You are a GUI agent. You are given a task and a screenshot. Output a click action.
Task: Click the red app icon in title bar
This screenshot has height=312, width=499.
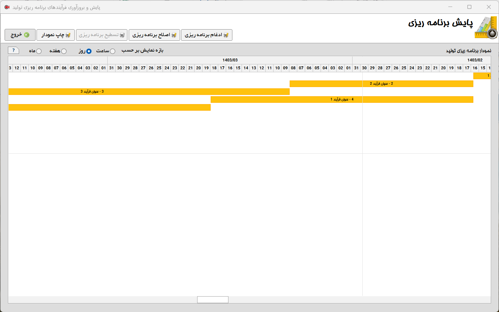(x=7, y=7)
